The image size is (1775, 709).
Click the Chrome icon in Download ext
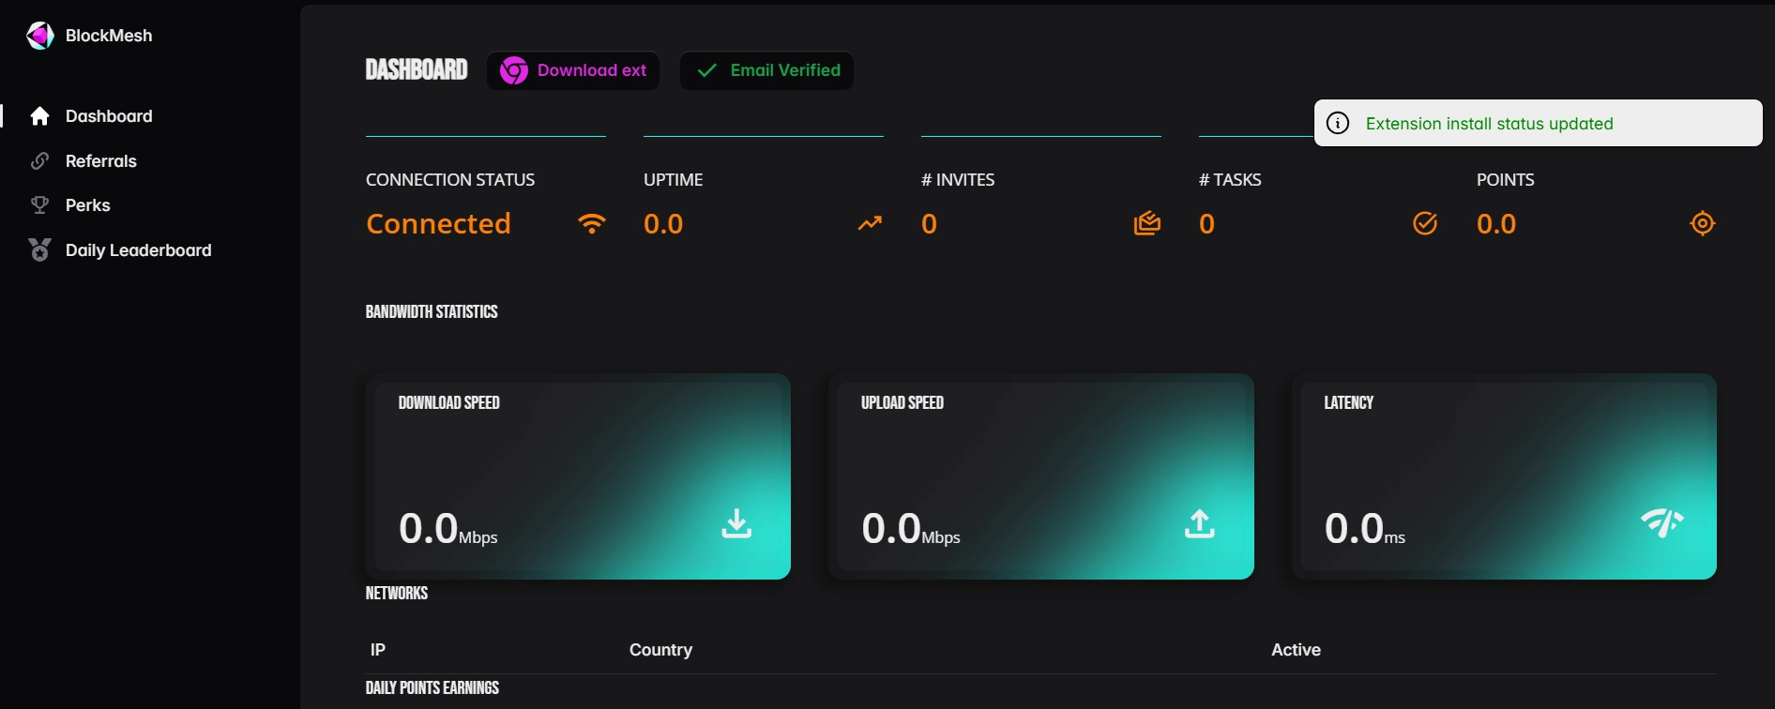[514, 70]
